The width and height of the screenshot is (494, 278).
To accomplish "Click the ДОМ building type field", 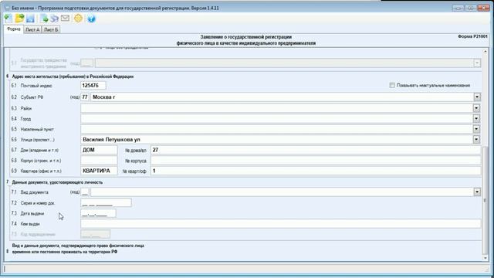I will coord(99,150).
